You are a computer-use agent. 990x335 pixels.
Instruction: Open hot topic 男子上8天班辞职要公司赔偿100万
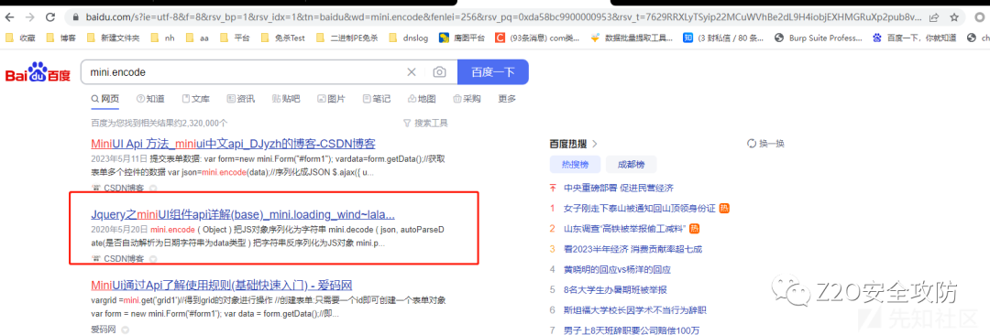(x=632, y=330)
